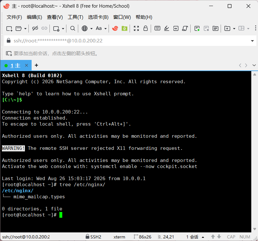Open the 编辑(E) menu
Image resolution: width=258 pixels, height=241 pixels.
click(34, 17)
